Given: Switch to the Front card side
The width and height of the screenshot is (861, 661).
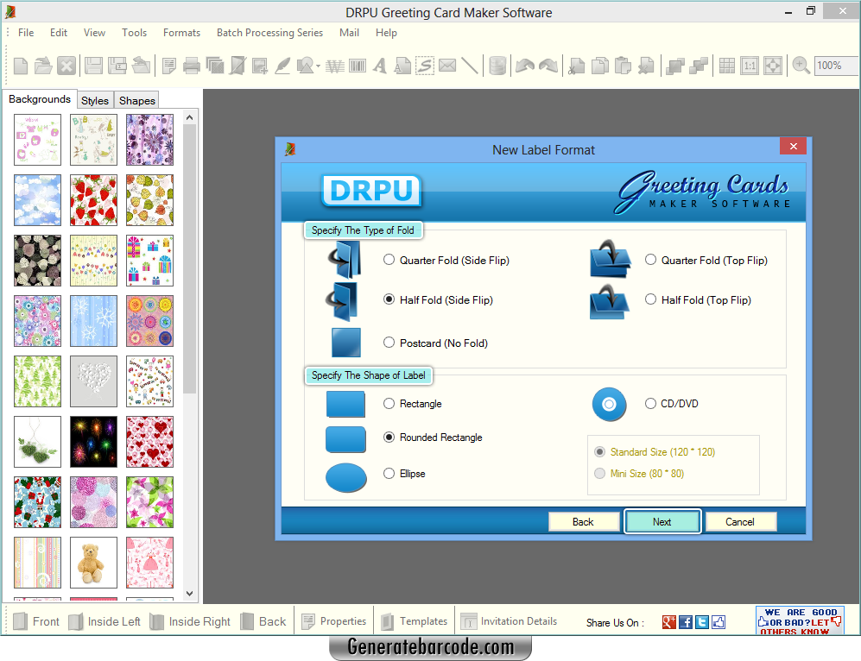Looking at the screenshot, I should click(36, 621).
